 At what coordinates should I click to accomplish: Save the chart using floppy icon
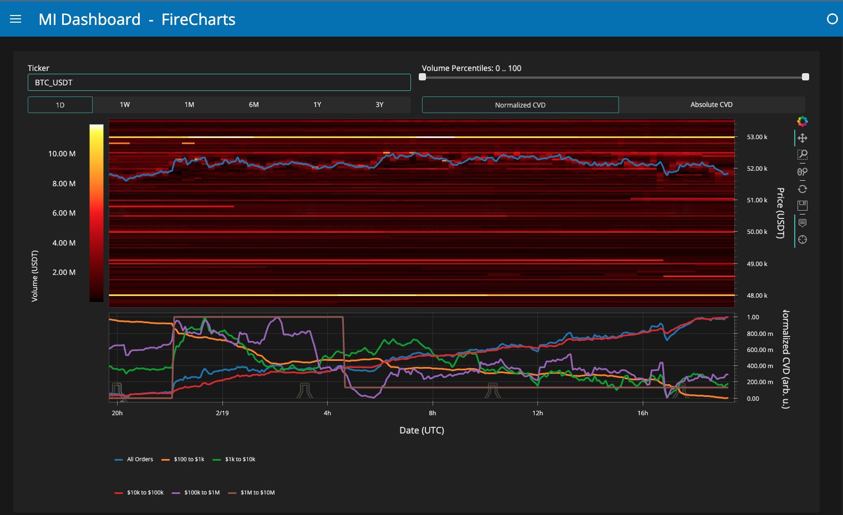(802, 206)
